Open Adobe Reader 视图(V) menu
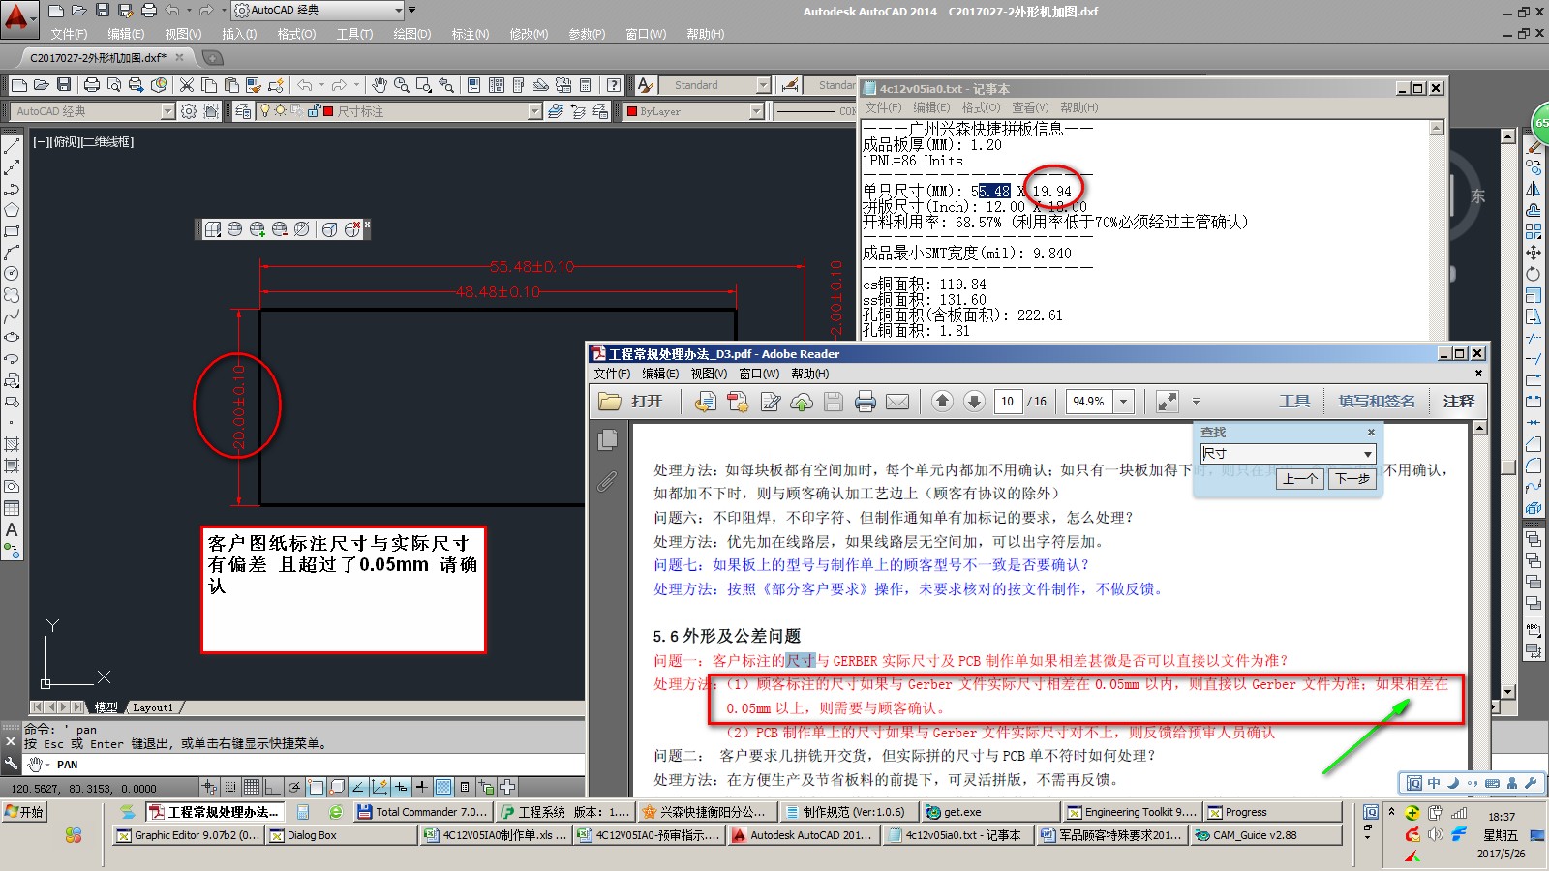The image size is (1549, 871). click(709, 374)
